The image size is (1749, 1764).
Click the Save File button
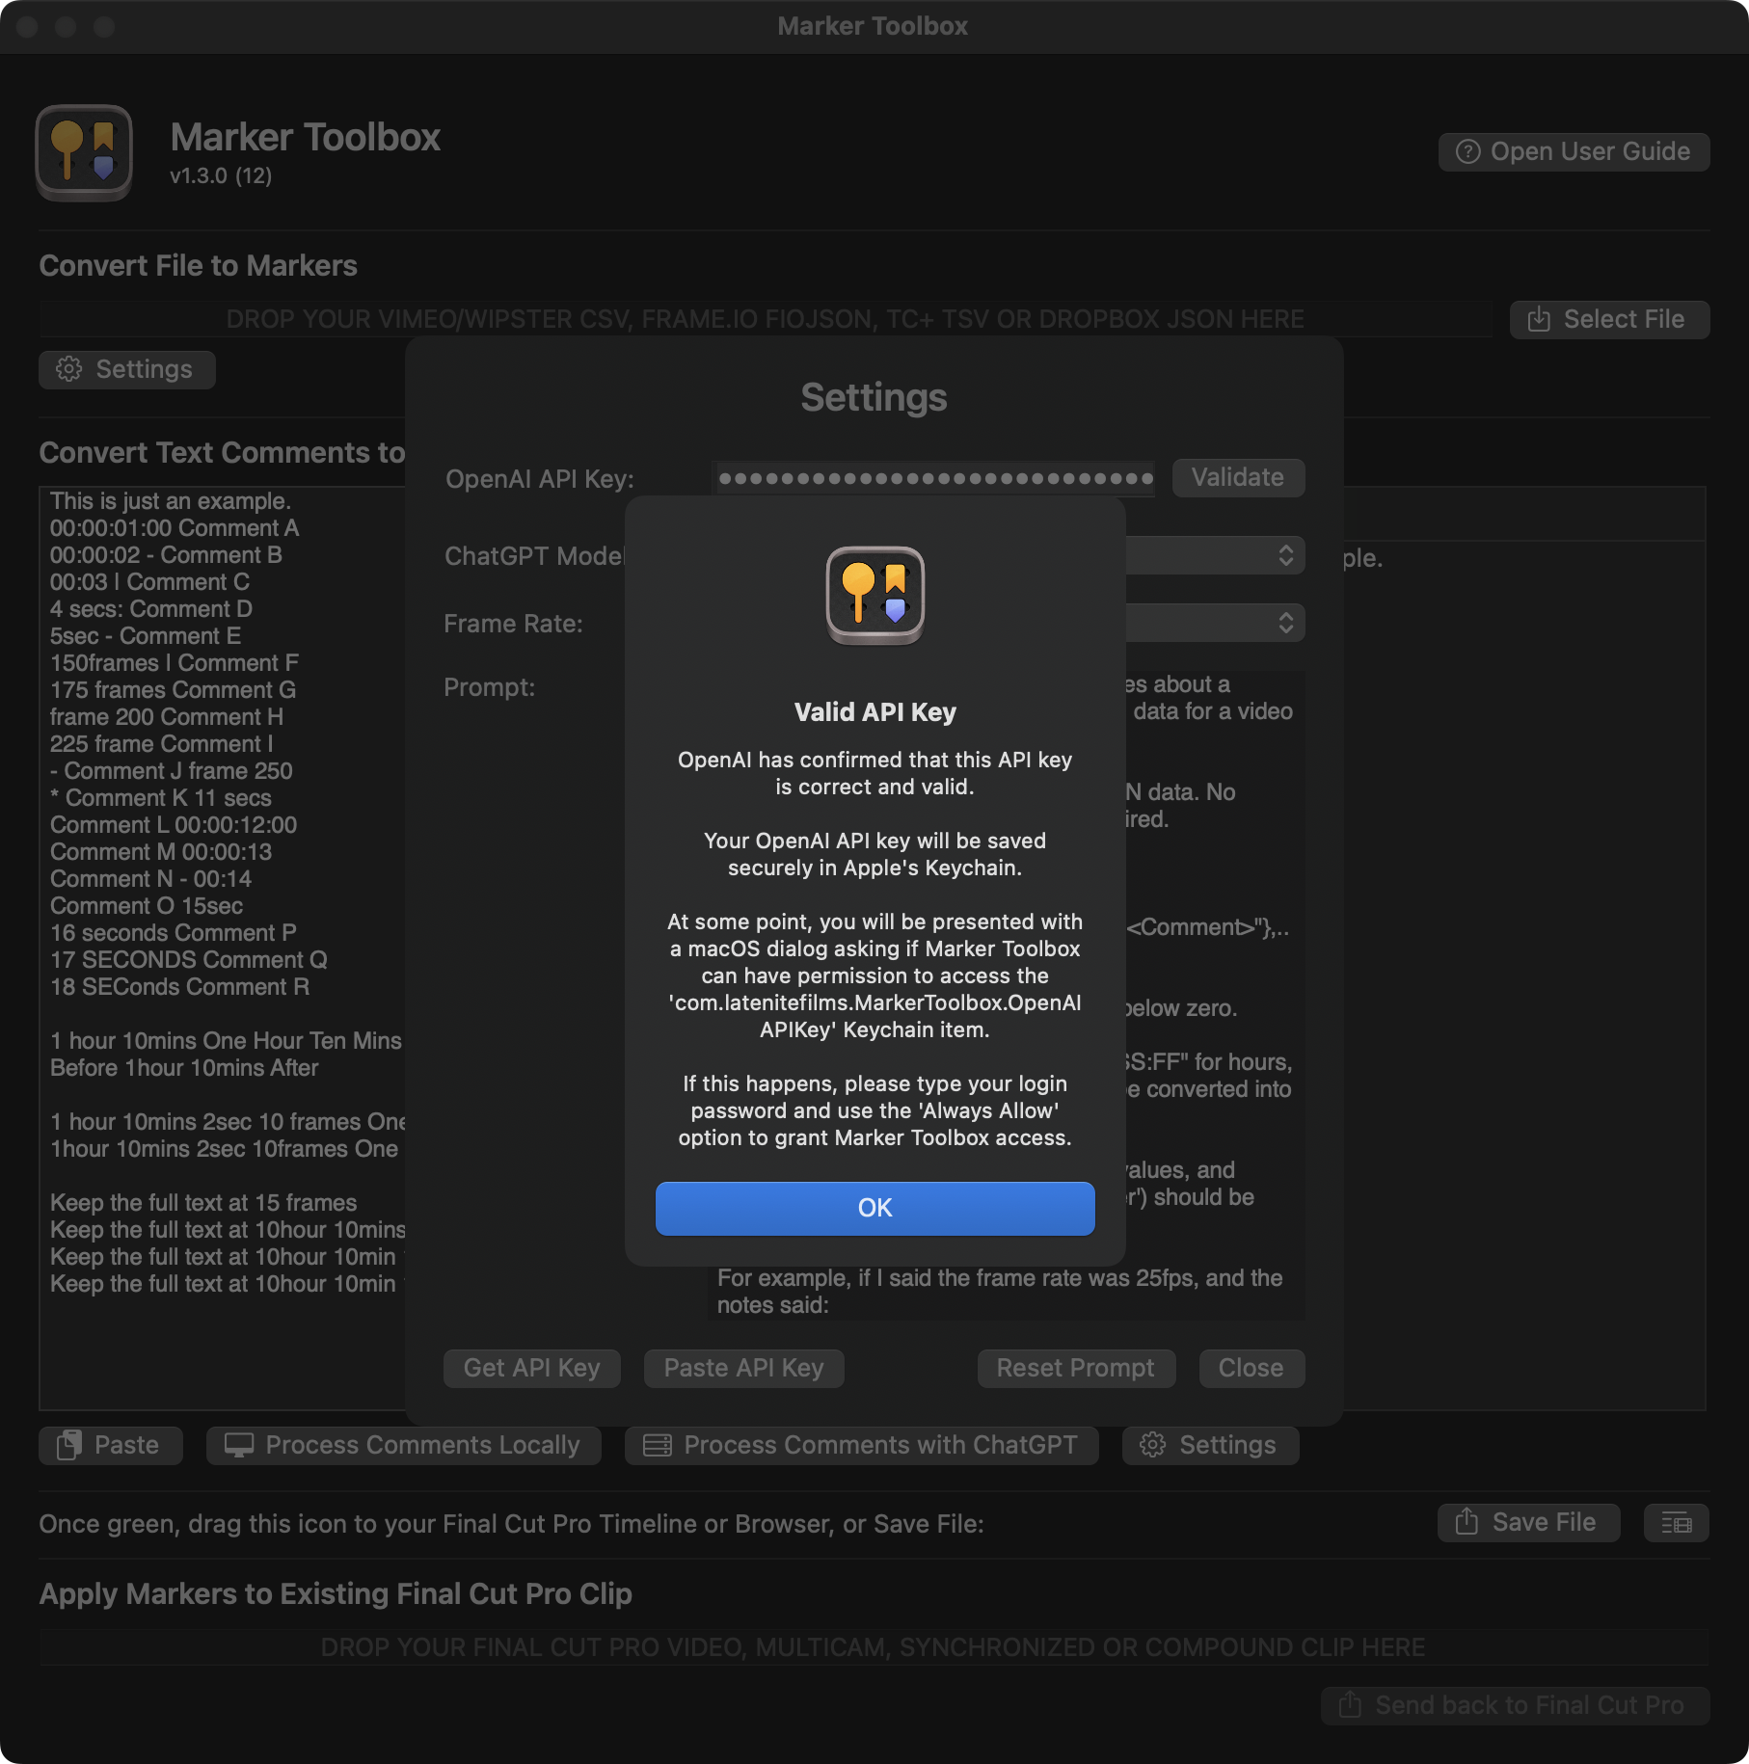click(x=1528, y=1522)
